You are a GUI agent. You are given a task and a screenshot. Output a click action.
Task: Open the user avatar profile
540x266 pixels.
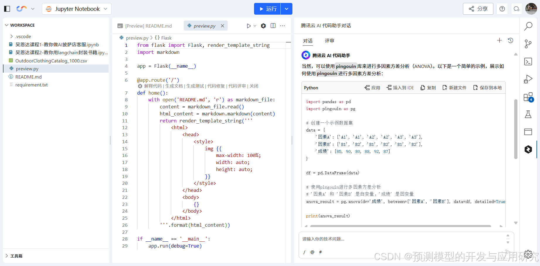[x=531, y=9]
